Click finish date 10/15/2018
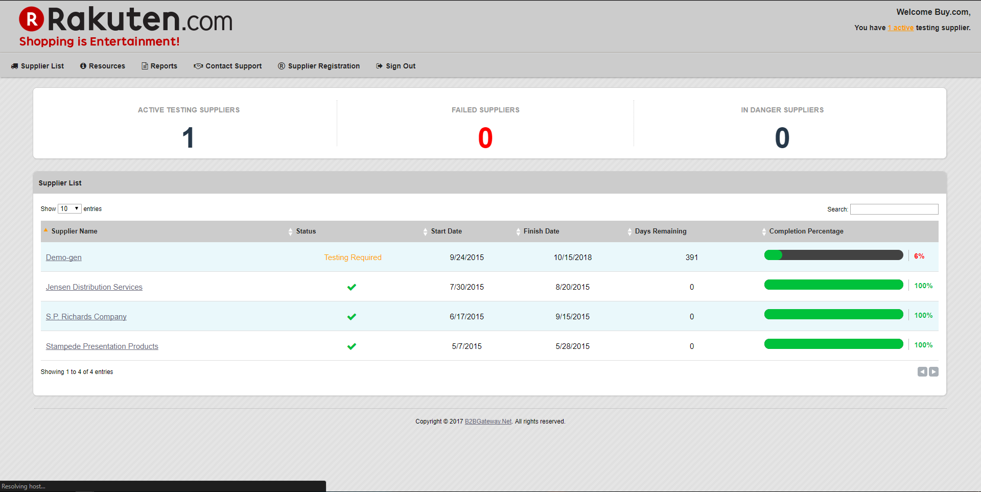Image resolution: width=981 pixels, height=492 pixels. (x=573, y=257)
